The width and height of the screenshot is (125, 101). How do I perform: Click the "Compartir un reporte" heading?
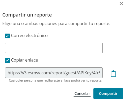[x=27, y=15]
